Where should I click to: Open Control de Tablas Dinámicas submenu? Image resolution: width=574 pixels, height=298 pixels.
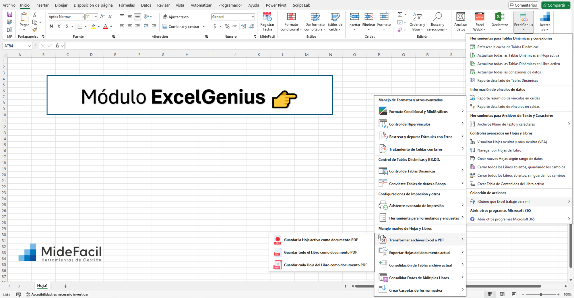pyautogui.click(x=420, y=171)
